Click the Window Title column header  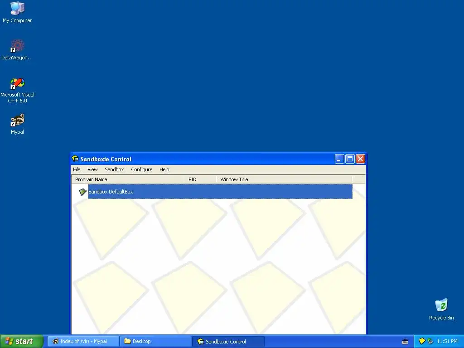tap(284, 179)
